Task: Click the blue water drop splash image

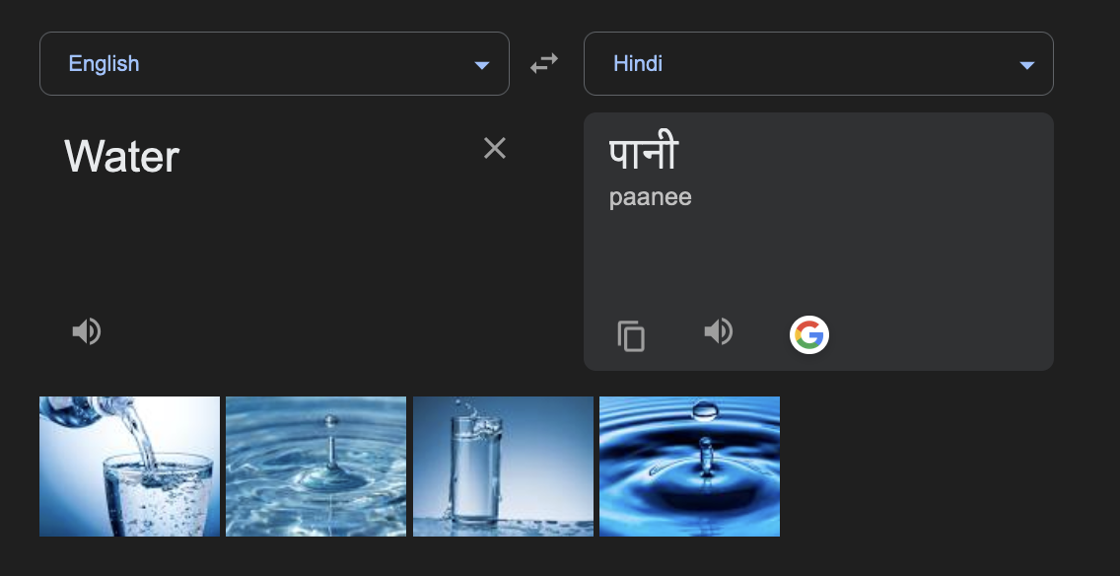Action: [689, 466]
